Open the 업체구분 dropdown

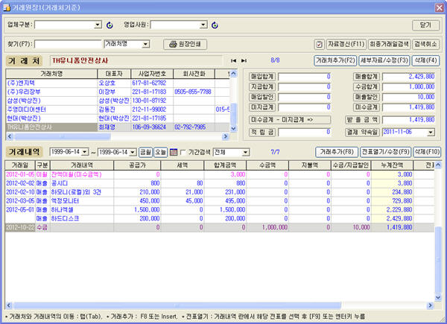click(x=98, y=25)
